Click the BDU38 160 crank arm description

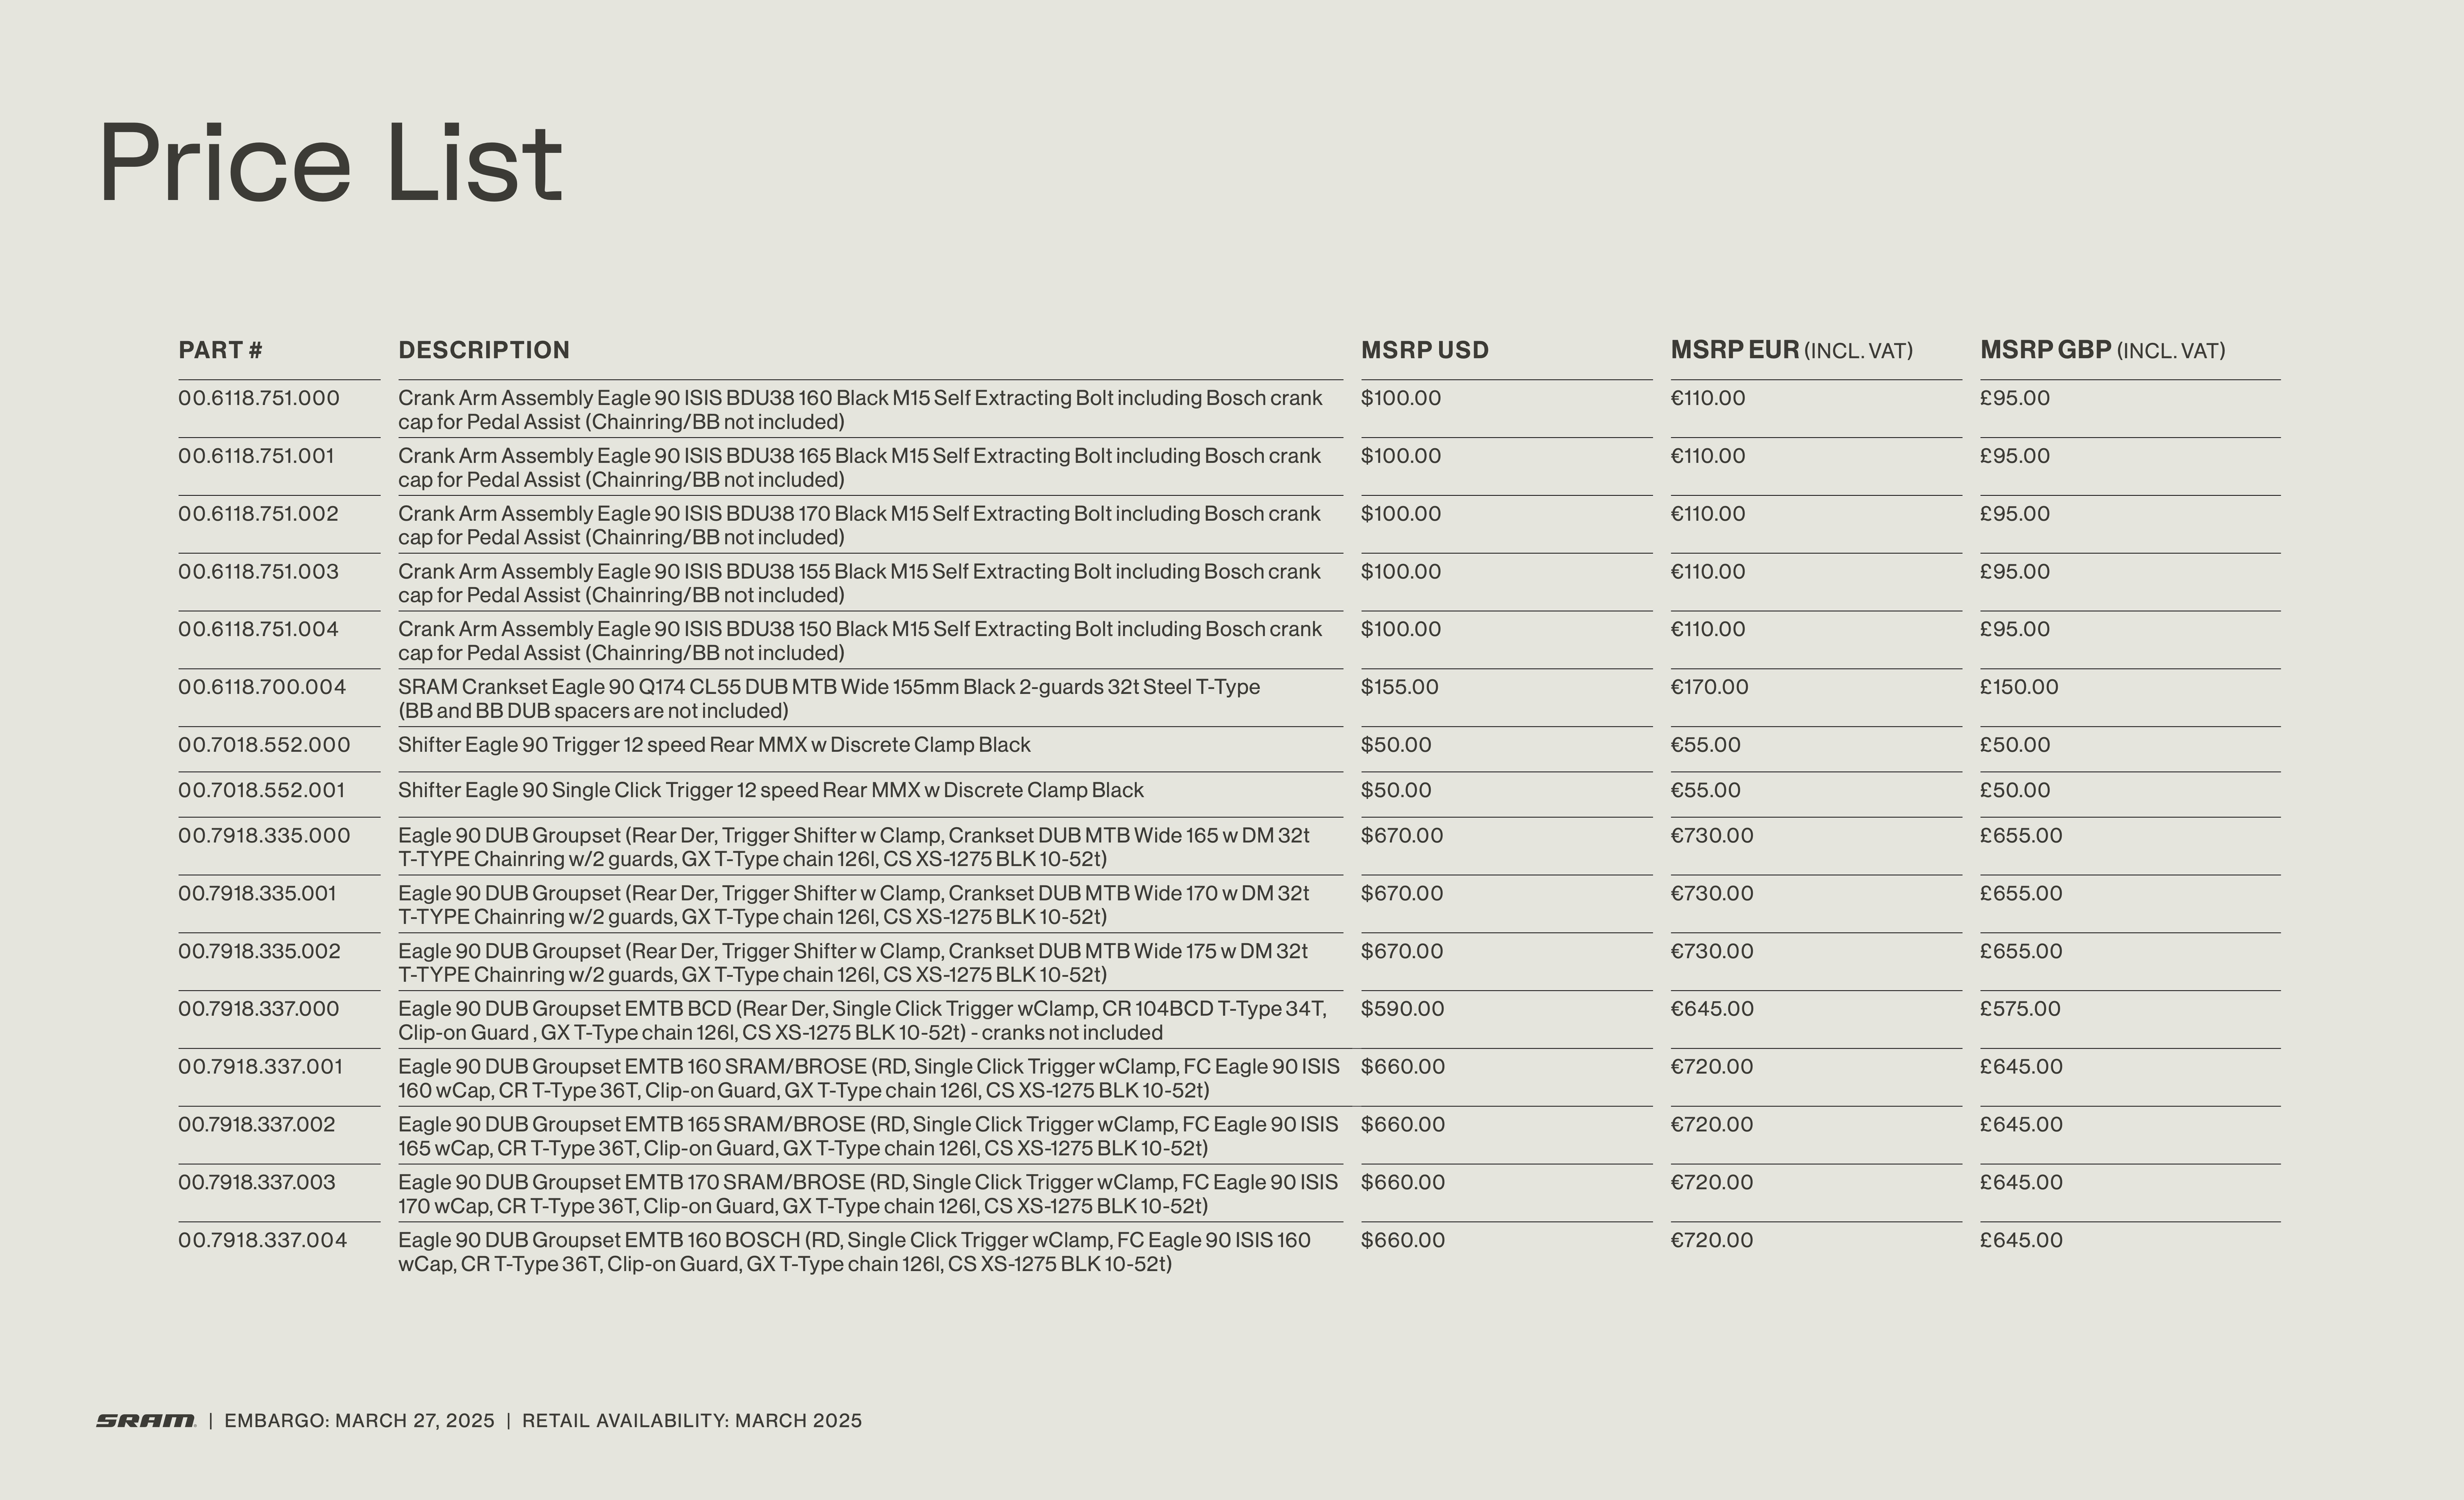point(860,410)
